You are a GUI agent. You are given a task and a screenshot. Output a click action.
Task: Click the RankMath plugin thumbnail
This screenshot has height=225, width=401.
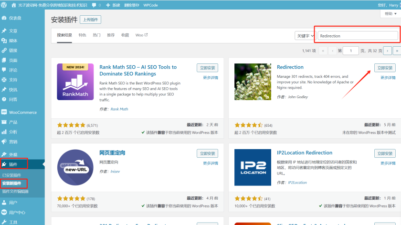click(75, 82)
